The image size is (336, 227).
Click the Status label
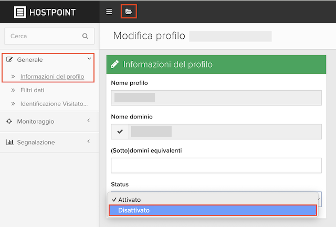[x=120, y=184]
